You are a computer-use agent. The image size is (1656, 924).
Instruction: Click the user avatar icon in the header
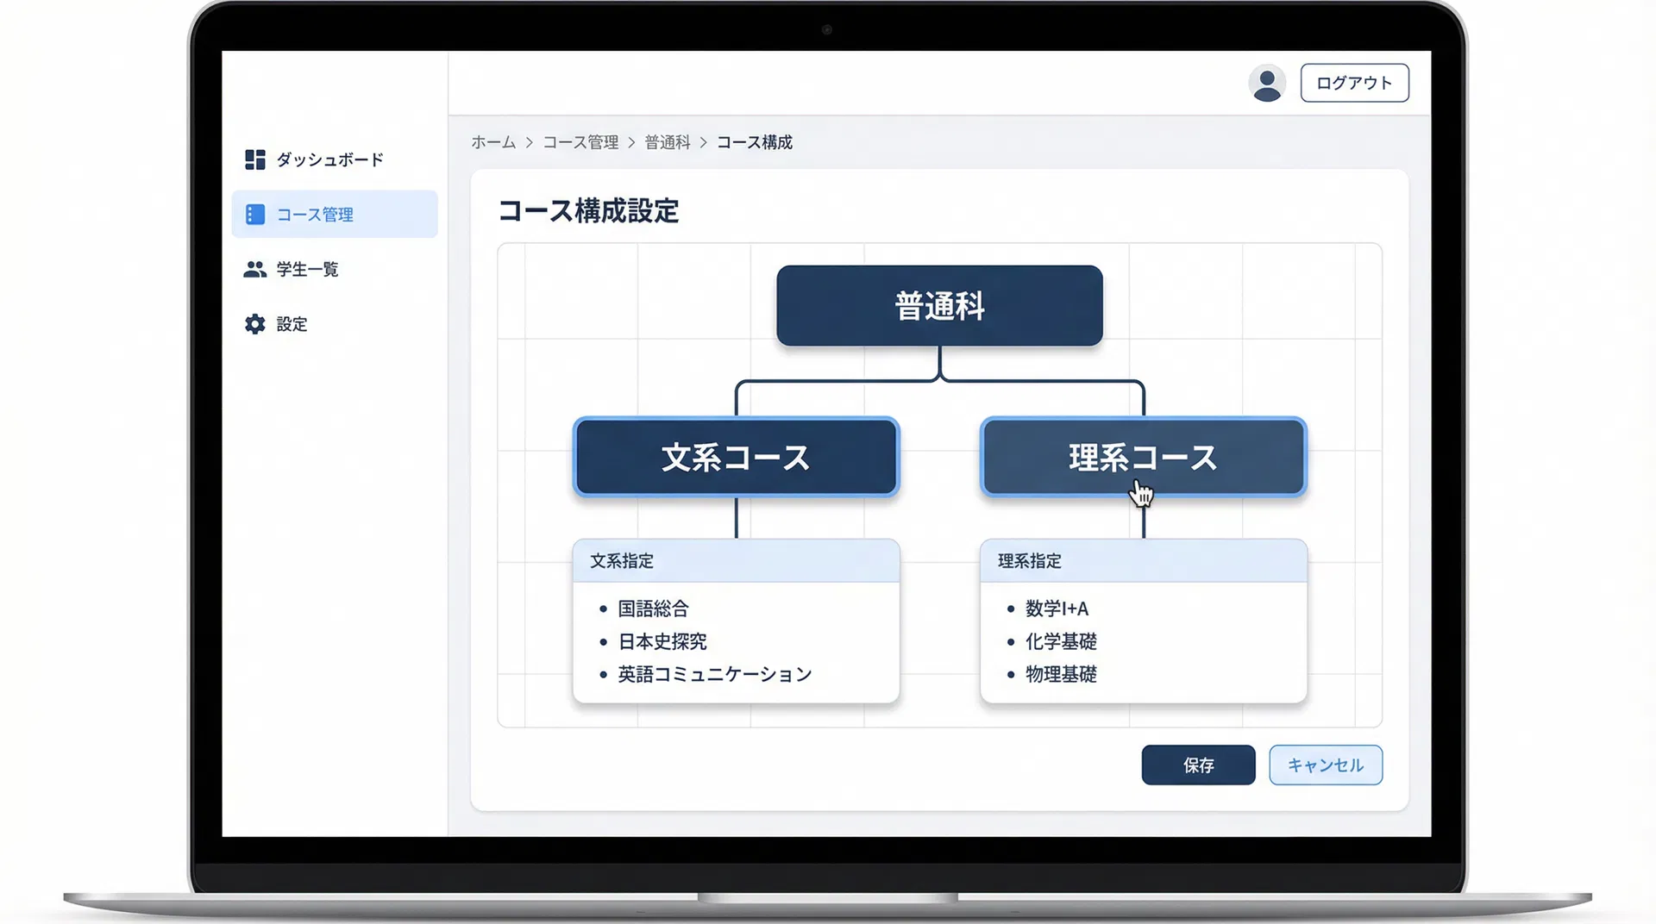(1266, 83)
